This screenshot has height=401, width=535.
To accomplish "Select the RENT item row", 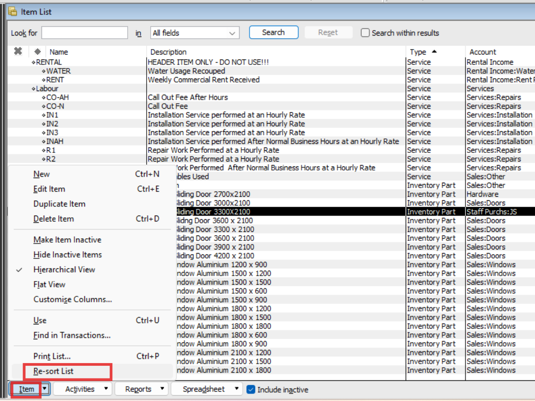I will click(271, 80).
